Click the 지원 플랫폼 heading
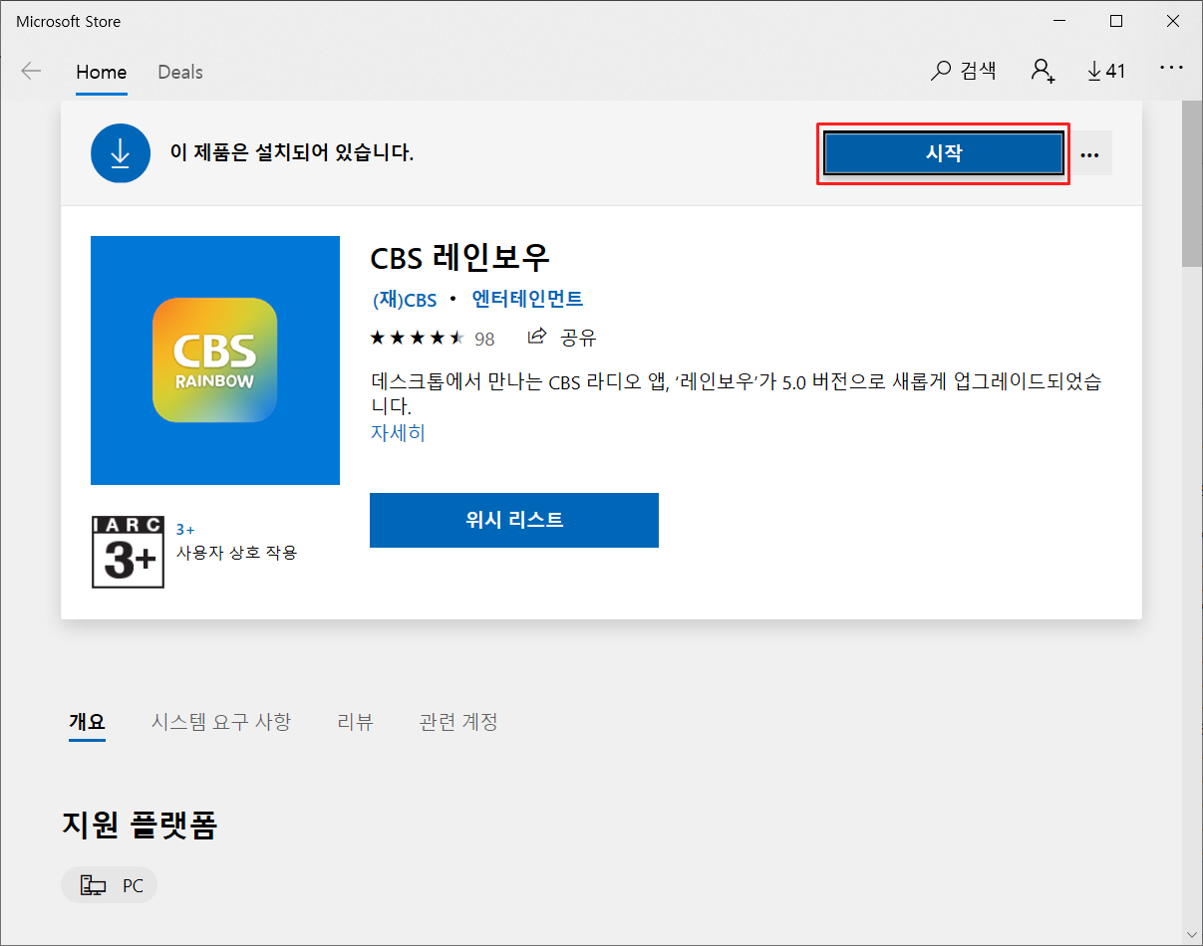 140,826
